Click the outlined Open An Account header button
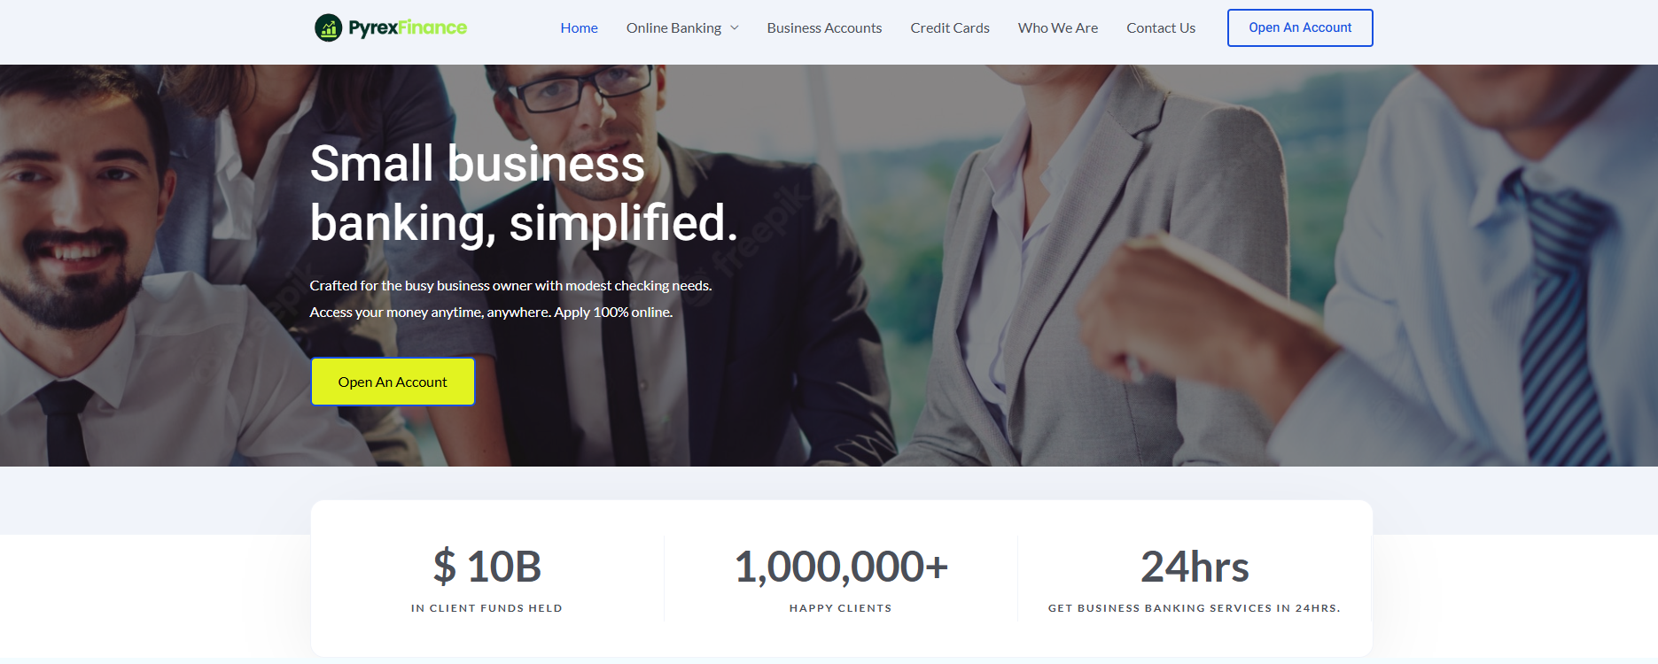The image size is (1658, 664). (x=1300, y=27)
